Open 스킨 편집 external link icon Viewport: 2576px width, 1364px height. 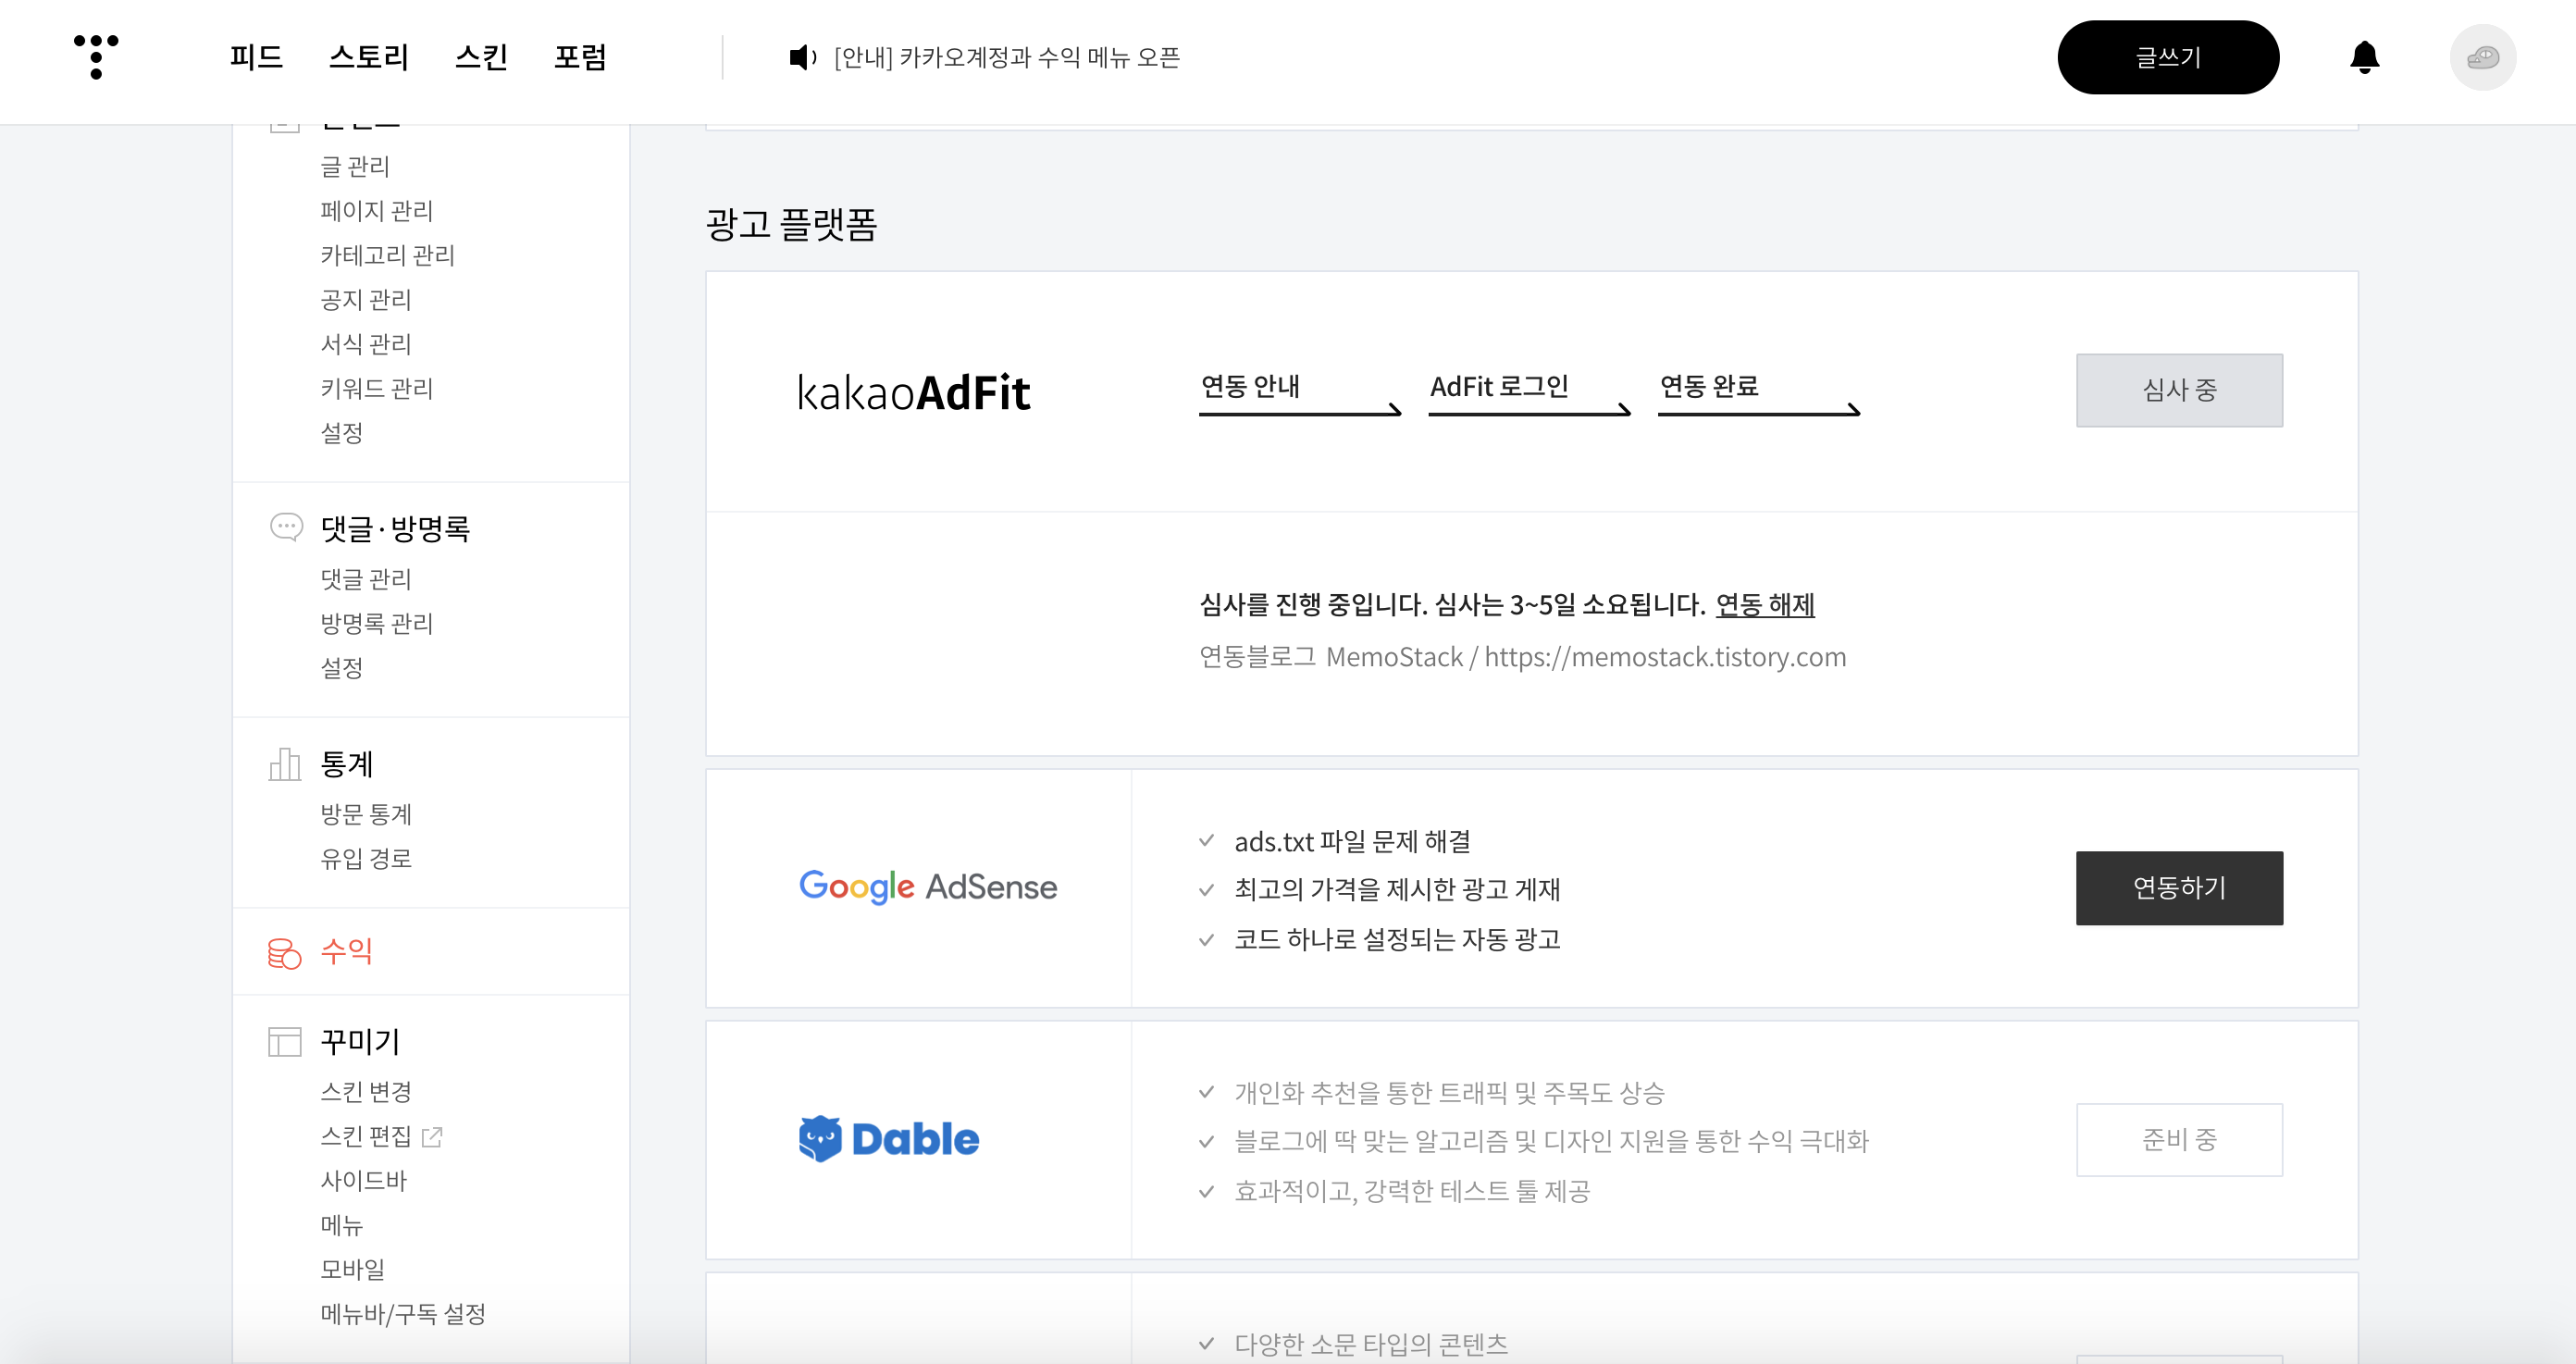point(433,1136)
